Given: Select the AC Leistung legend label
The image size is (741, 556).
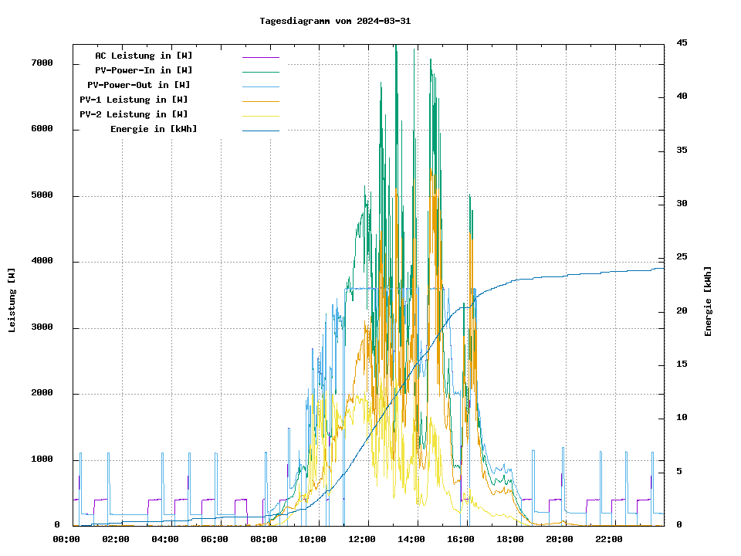Looking at the screenshot, I should 144,56.
